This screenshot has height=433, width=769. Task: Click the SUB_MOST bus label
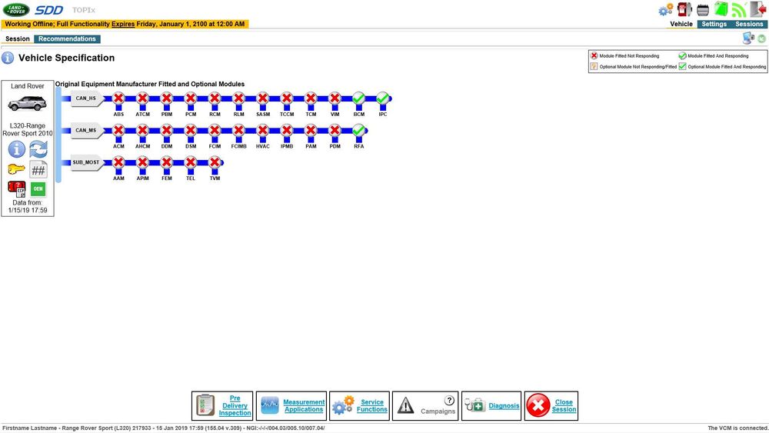86,162
